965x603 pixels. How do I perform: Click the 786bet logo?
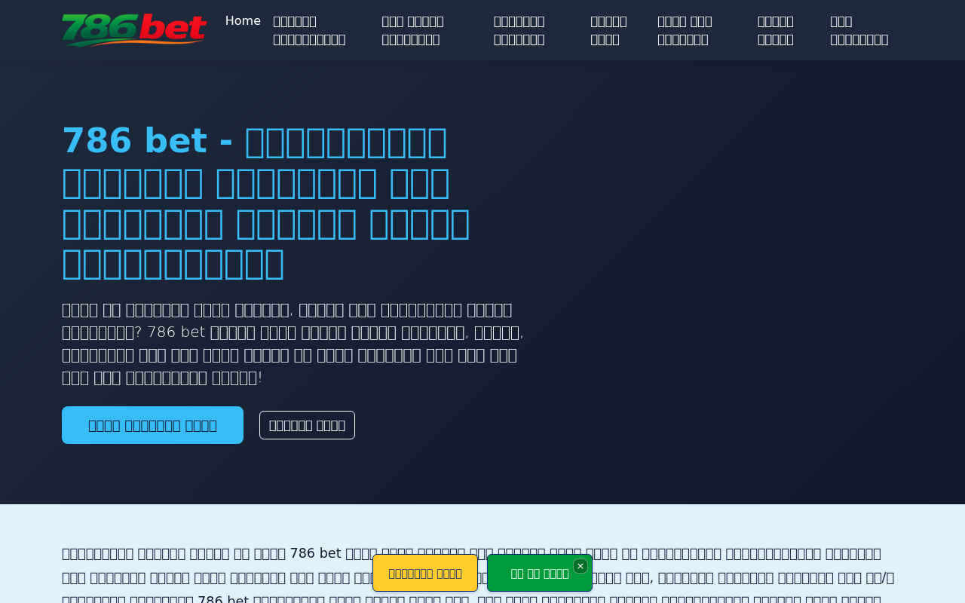point(134,30)
